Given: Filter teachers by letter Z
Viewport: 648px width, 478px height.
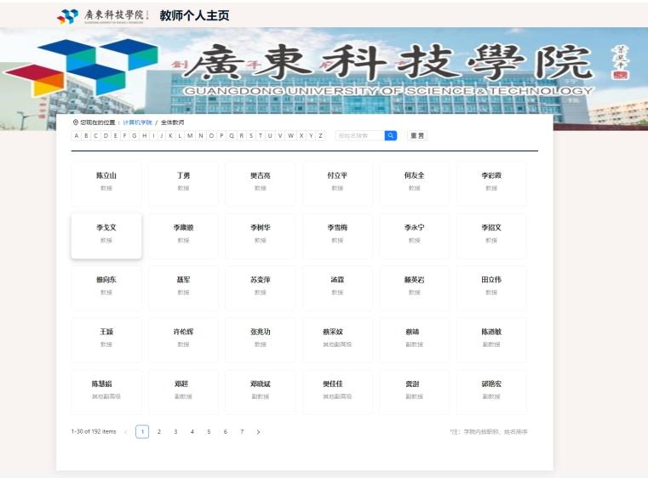Looking at the screenshot, I should [x=321, y=135].
